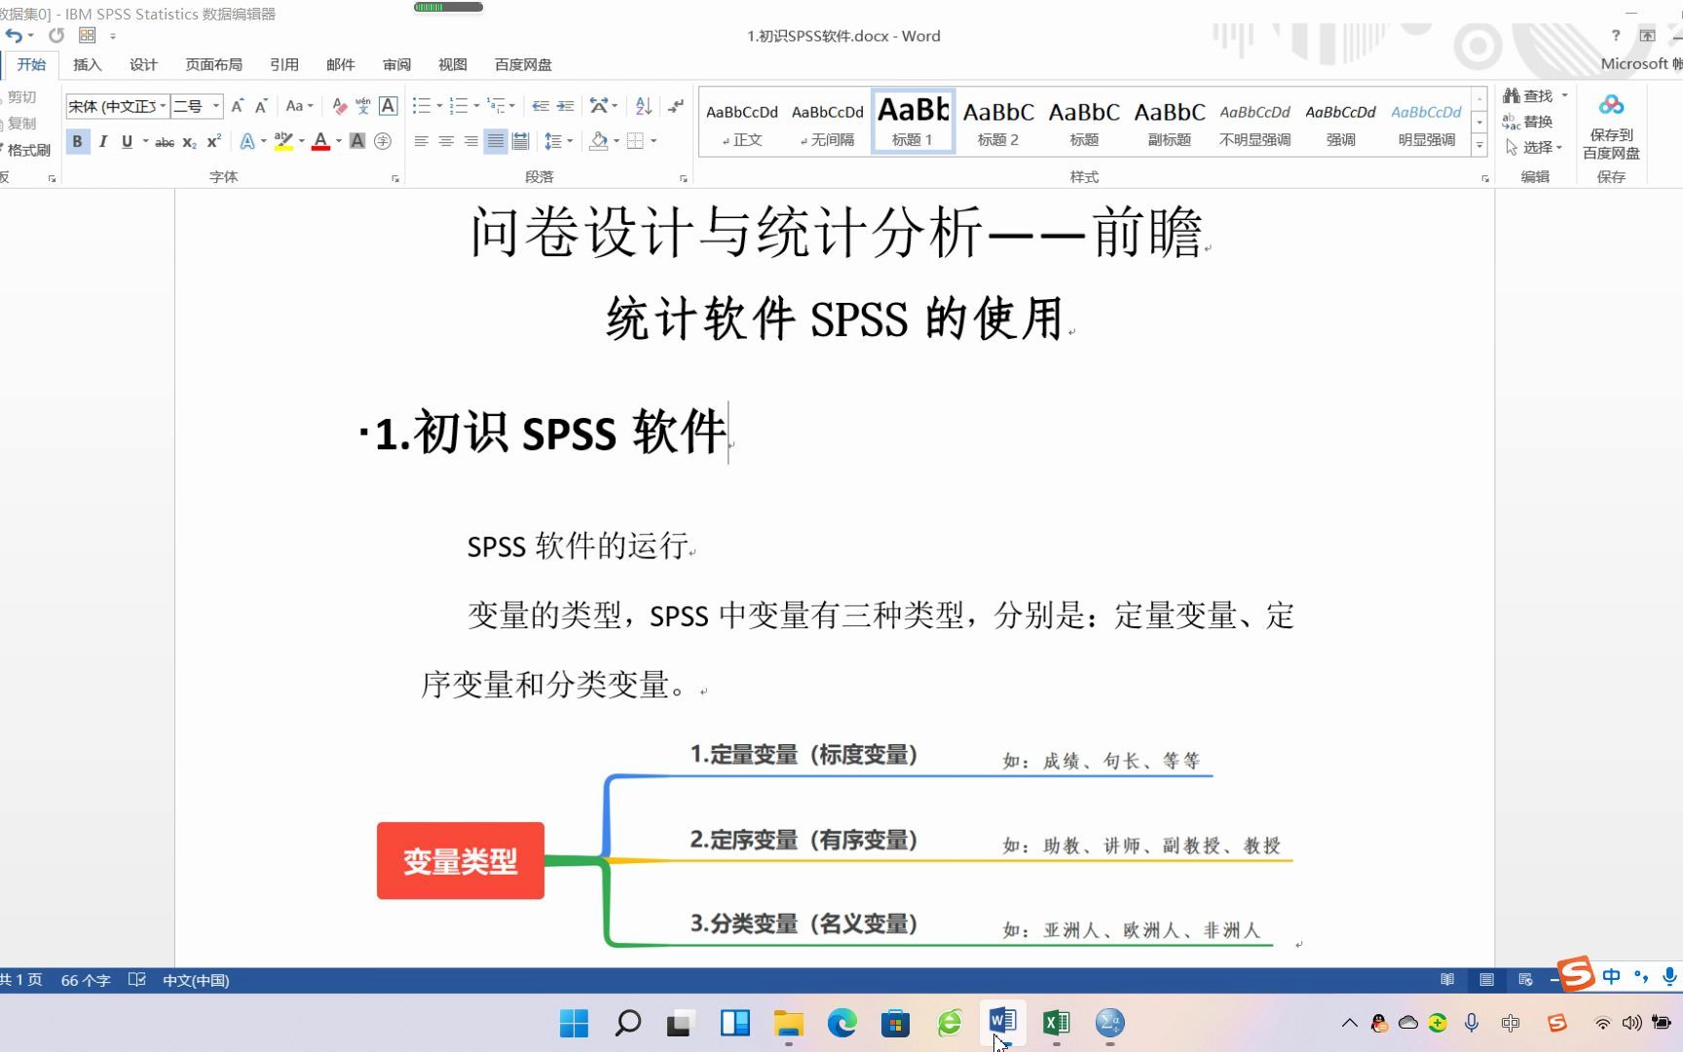Toggle Justify alignment button

pyautogui.click(x=496, y=142)
